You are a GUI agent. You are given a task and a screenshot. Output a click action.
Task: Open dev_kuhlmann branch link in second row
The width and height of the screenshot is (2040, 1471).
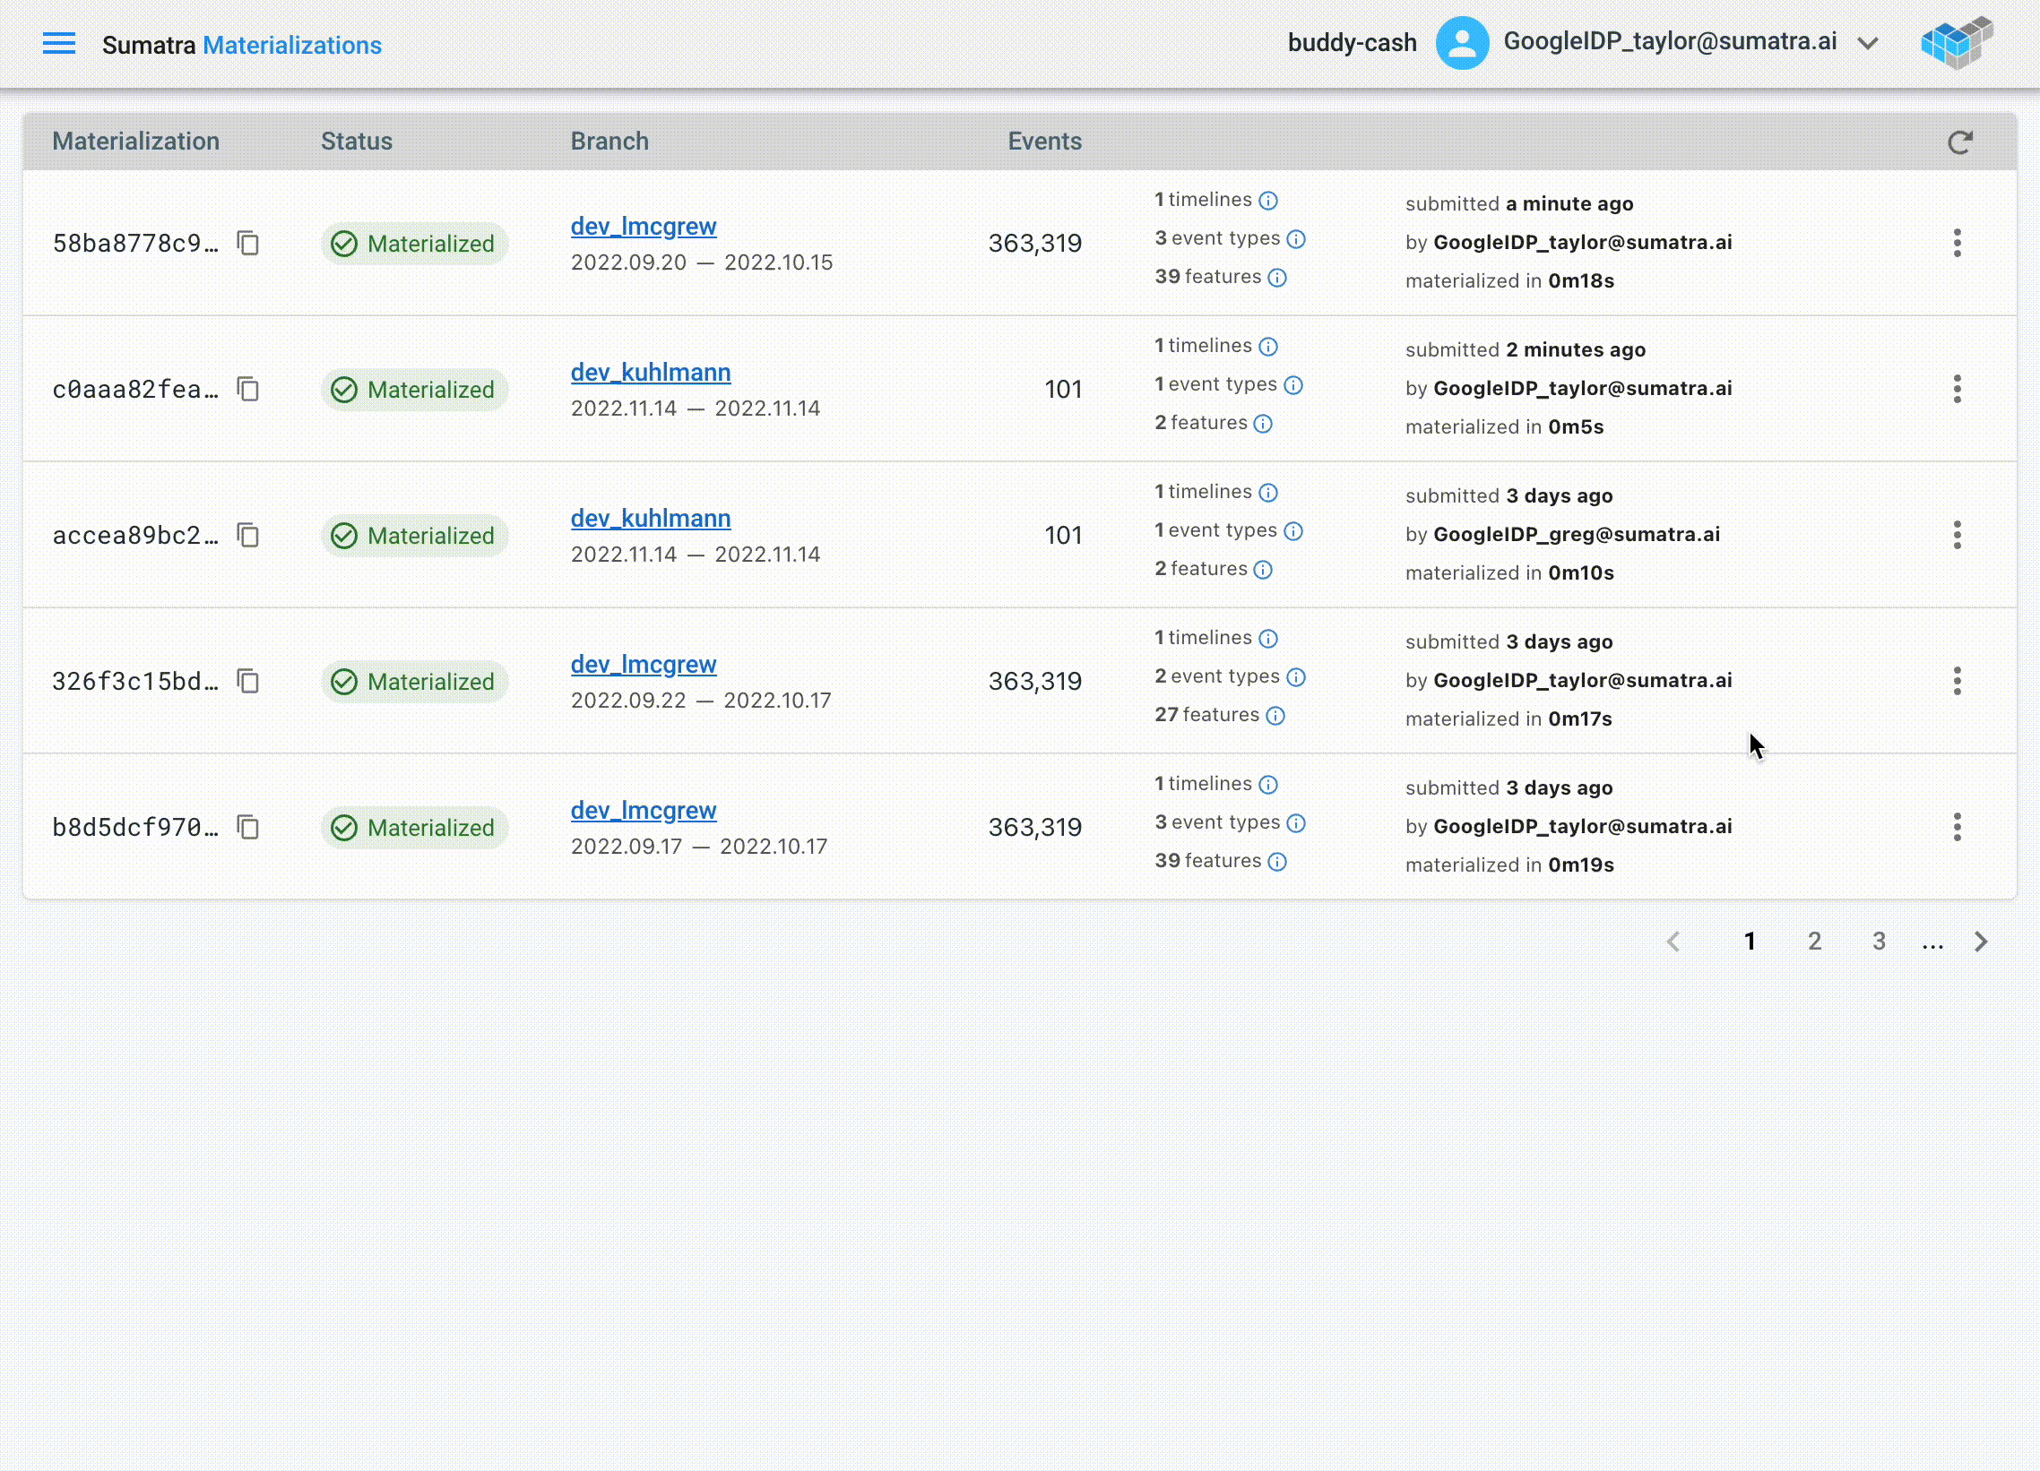[x=651, y=373]
